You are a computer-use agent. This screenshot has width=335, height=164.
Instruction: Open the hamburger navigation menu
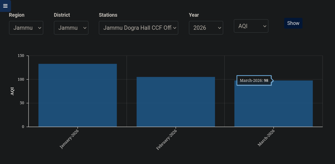pos(5,6)
